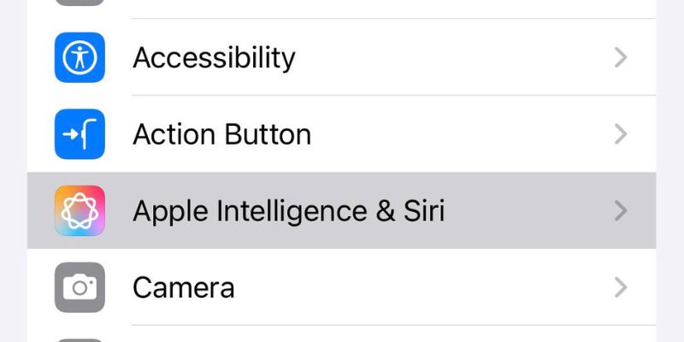This screenshot has height=342, width=684.
Task: Open Apple Intelligence & Siri text label
Action: 288,210
